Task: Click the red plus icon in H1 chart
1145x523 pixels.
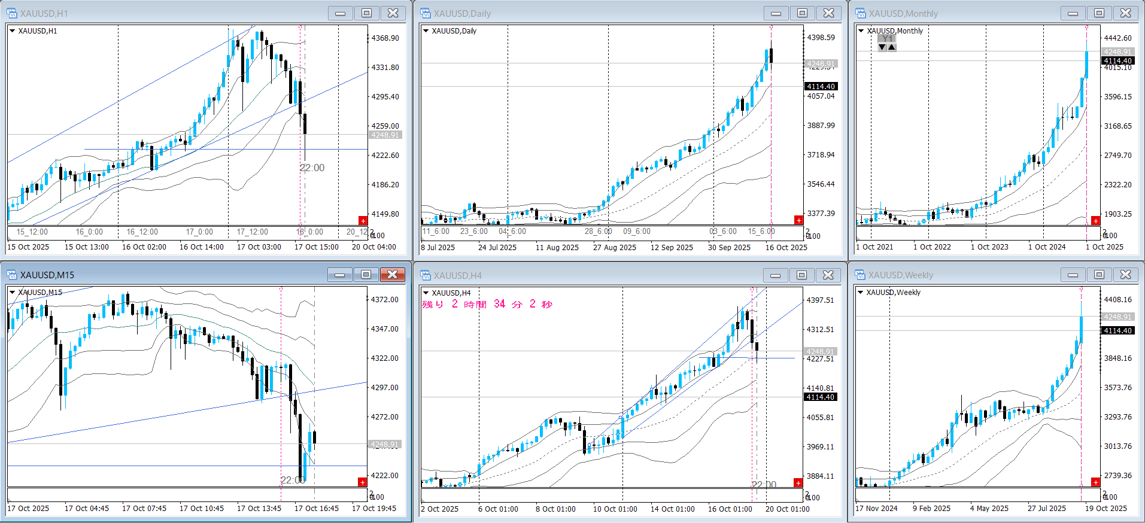Action: coord(363,221)
